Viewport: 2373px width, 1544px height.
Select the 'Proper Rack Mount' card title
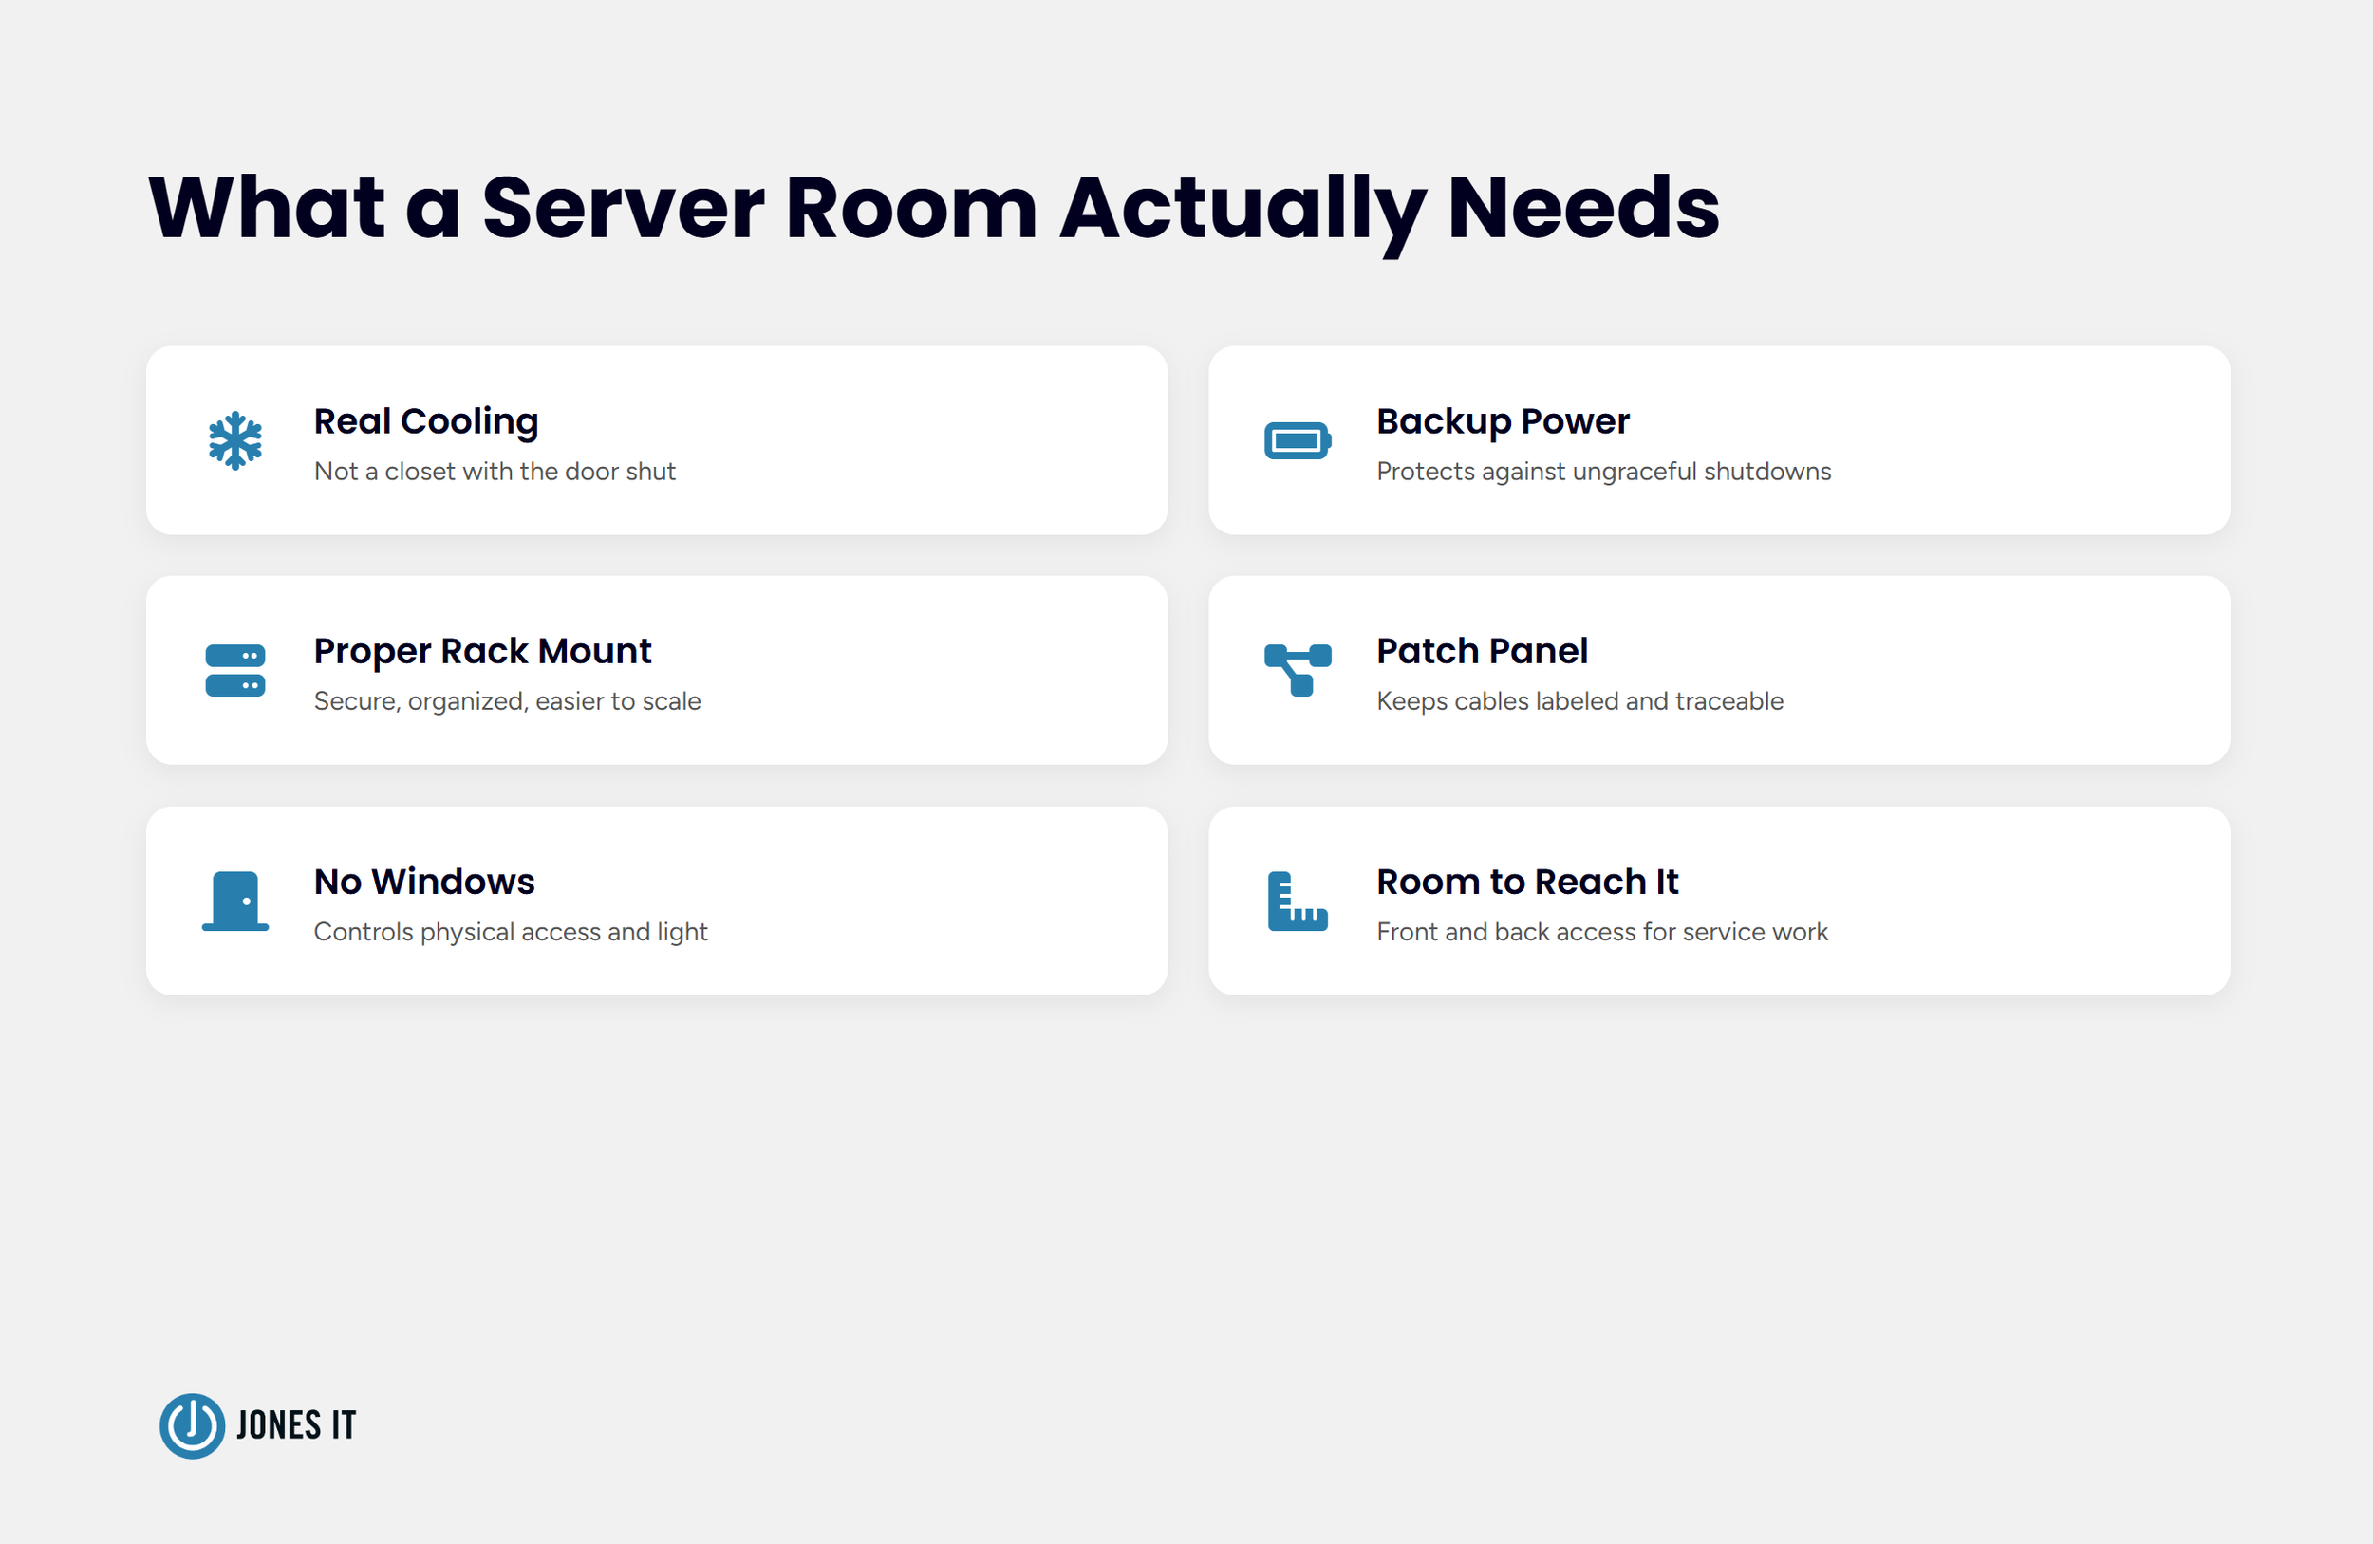pos(482,652)
